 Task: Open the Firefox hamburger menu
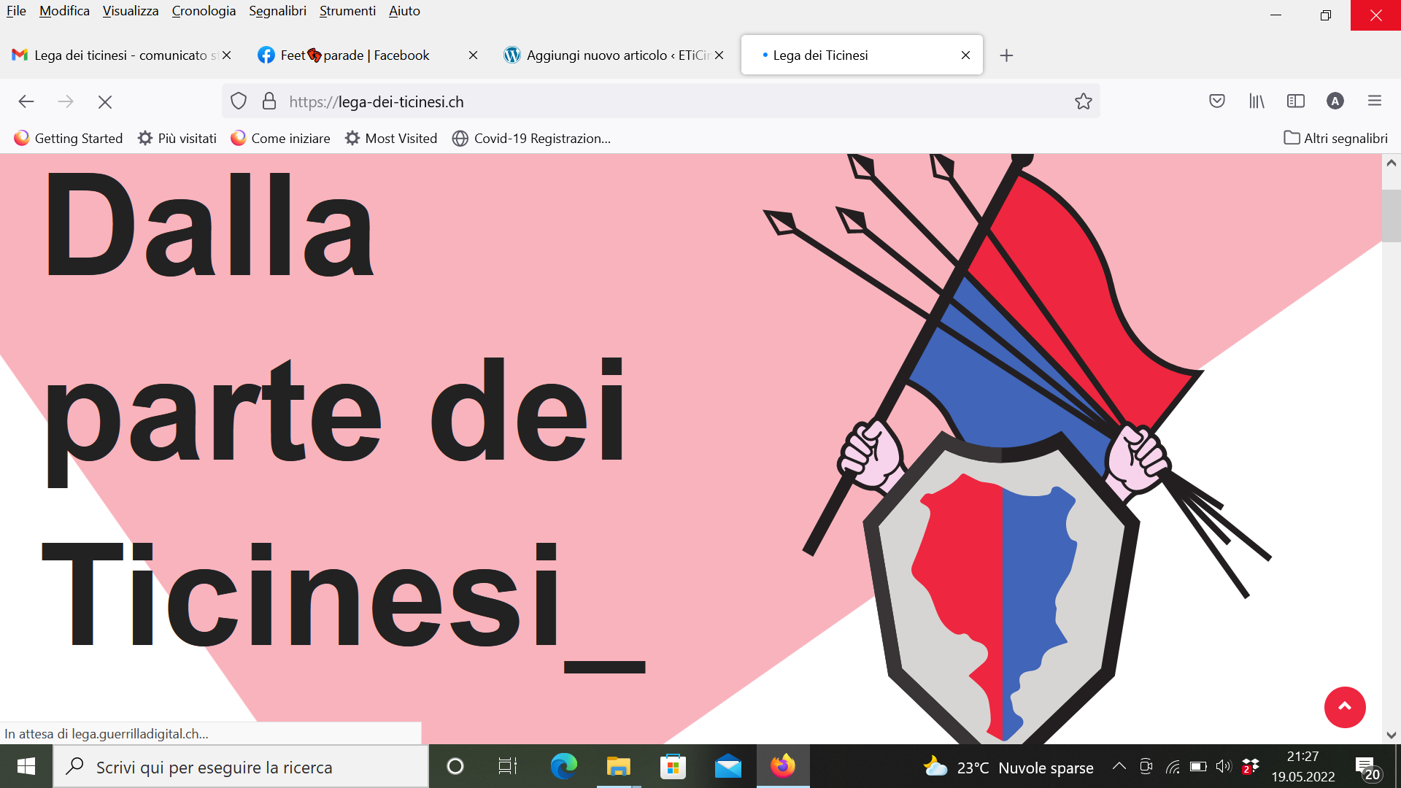(x=1375, y=101)
